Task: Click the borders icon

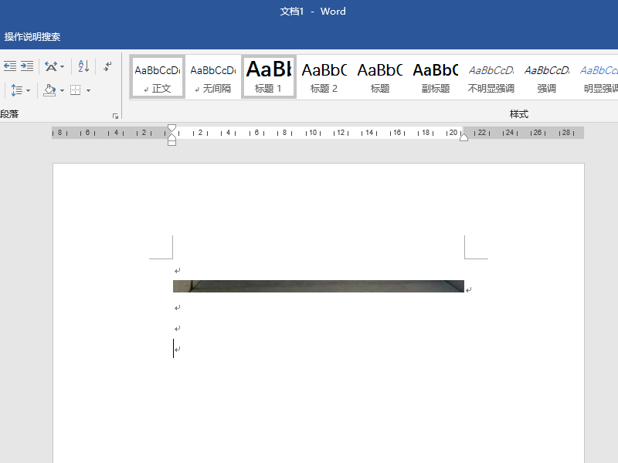Action: 76,90
